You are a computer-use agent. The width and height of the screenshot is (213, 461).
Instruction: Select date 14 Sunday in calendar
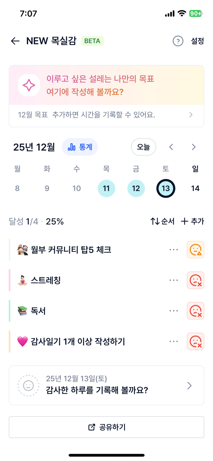tap(195, 188)
